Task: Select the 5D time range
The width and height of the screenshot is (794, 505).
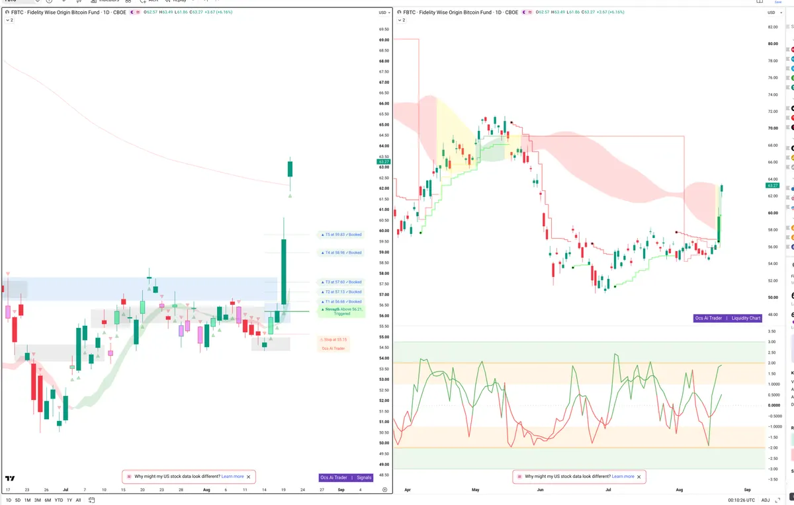Action: tap(18, 500)
